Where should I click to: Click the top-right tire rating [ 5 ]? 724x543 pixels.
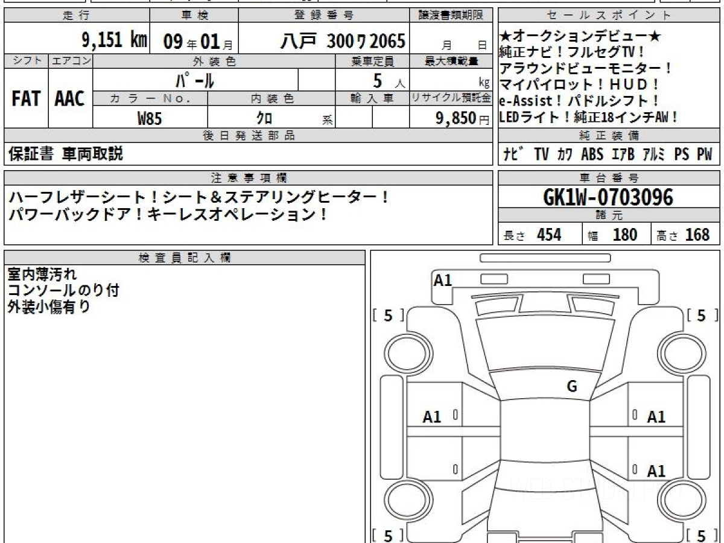click(x=702, y=315)
